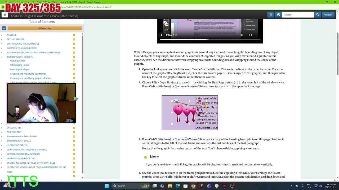
Task: Click in the header Search field
Action: [x=298, y=15]
